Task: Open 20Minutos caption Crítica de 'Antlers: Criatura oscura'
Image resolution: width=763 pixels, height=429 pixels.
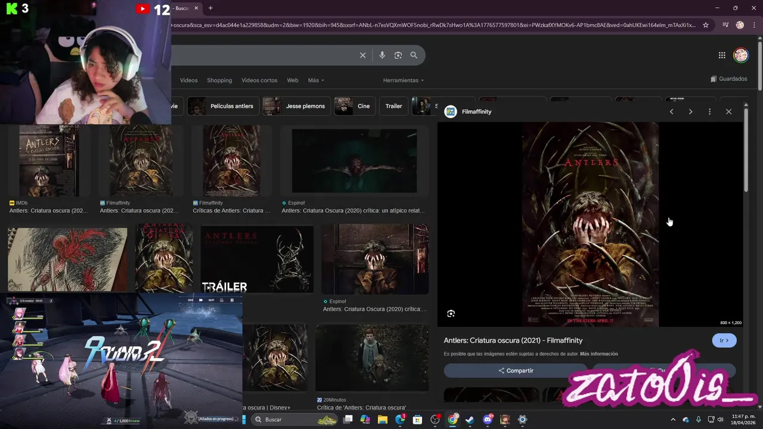Action: (361, 408)
